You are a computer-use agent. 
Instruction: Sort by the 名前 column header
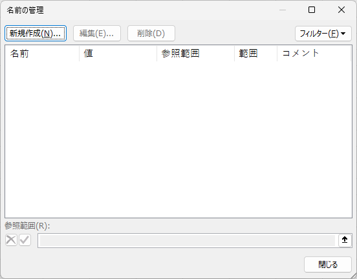tap(42, 54)
